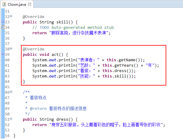This screenshot has width=183, height=139.
Task: Click line number 40 in the gutter
Action: 7,60
